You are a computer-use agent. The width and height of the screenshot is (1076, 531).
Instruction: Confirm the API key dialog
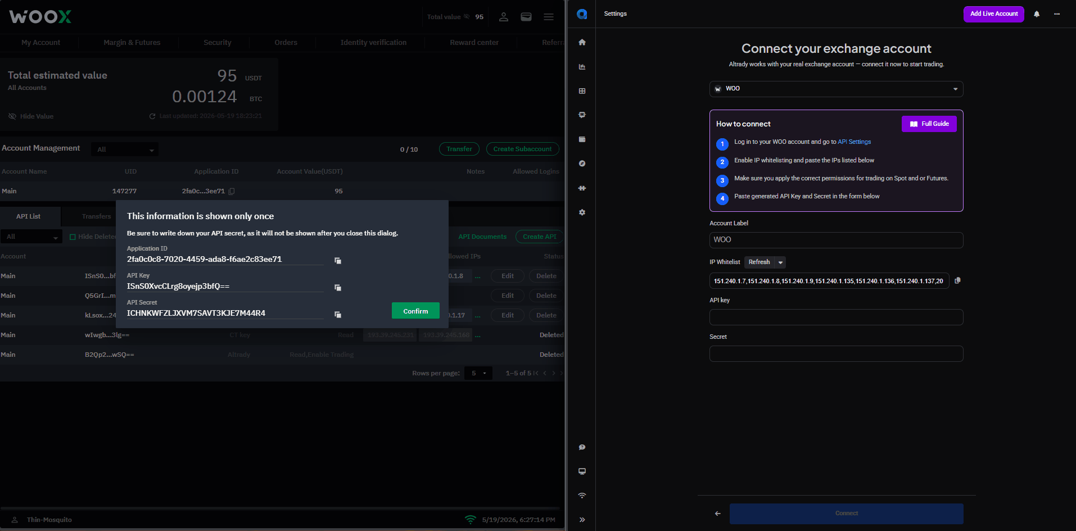[x=415, y=311]
